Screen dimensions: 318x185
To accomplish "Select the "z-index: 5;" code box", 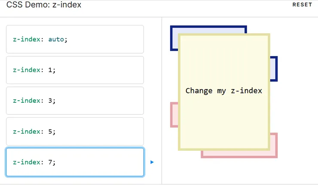I will [75, 131].
